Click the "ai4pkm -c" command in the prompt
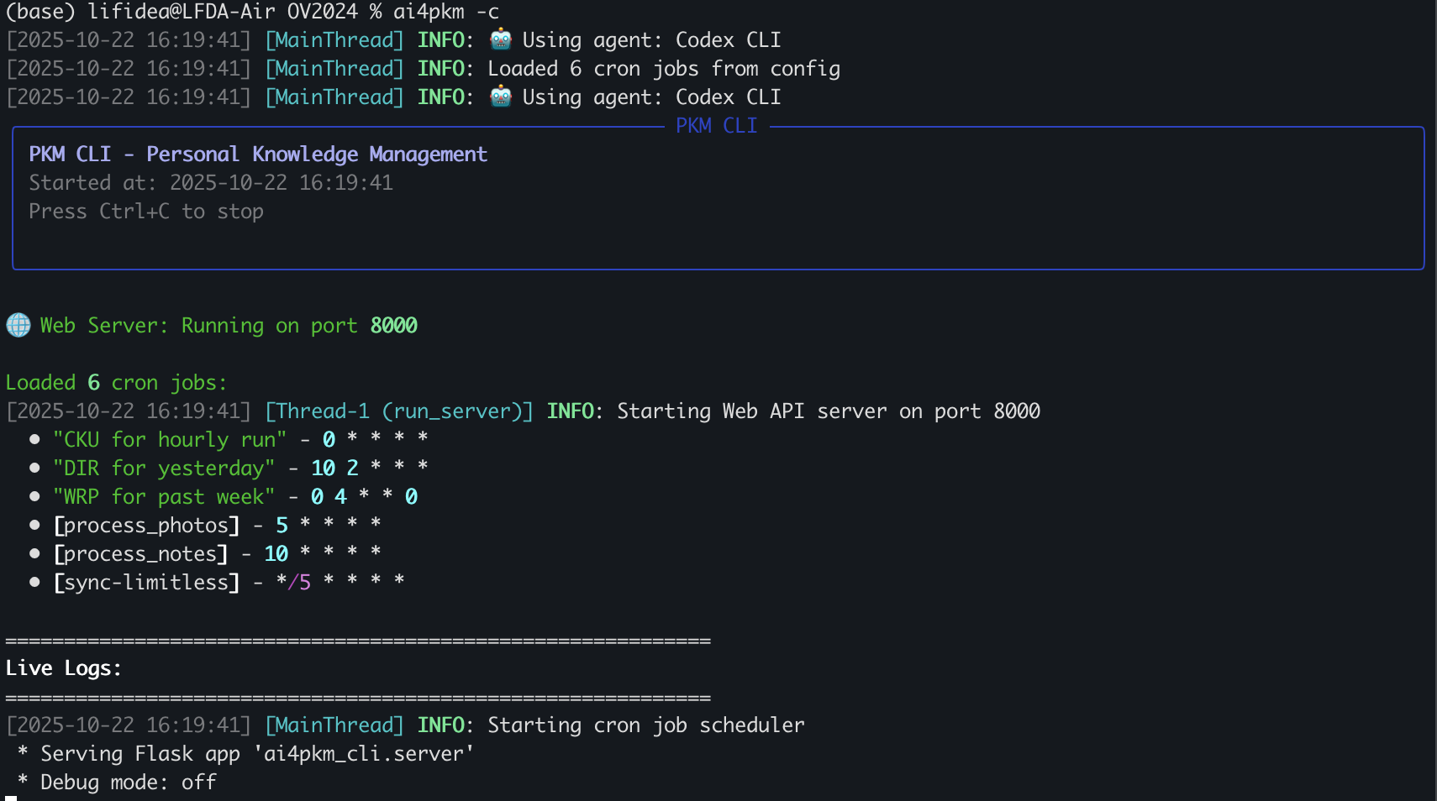Image resolution: width=1437 pixels, height=801 pixels. click(445, 12)
